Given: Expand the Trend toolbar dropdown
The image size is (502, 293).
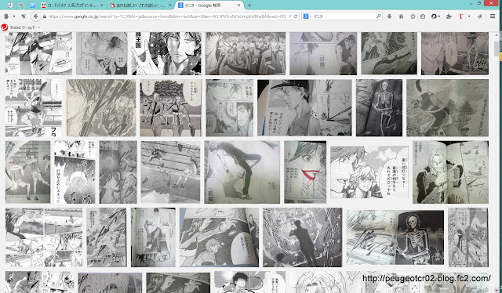Looking at the screenshot, I should click(39, 27).
